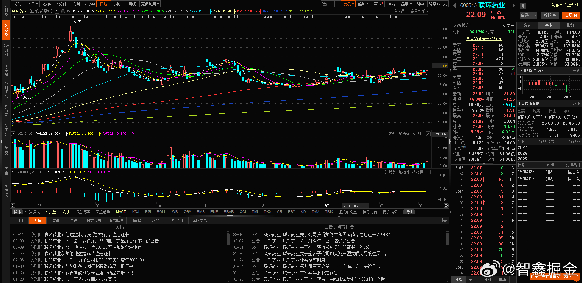Open 研究报告 tab in bottom panel
This screenshot has height=283, width=582.
(94, 221)
